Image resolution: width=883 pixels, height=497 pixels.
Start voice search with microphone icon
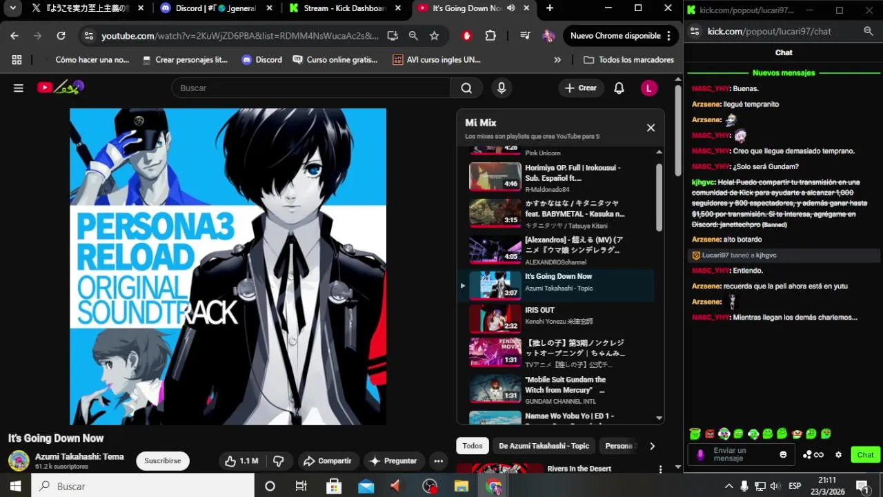(502, 88)
